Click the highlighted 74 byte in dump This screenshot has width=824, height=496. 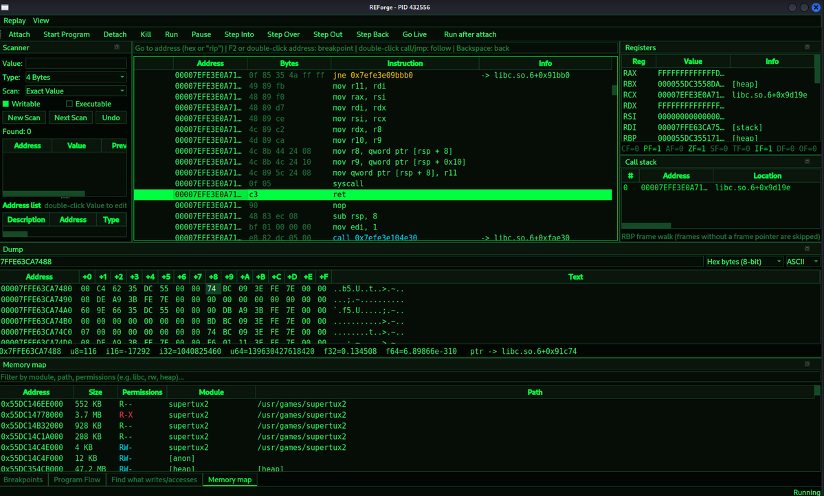tap(212, 289)
